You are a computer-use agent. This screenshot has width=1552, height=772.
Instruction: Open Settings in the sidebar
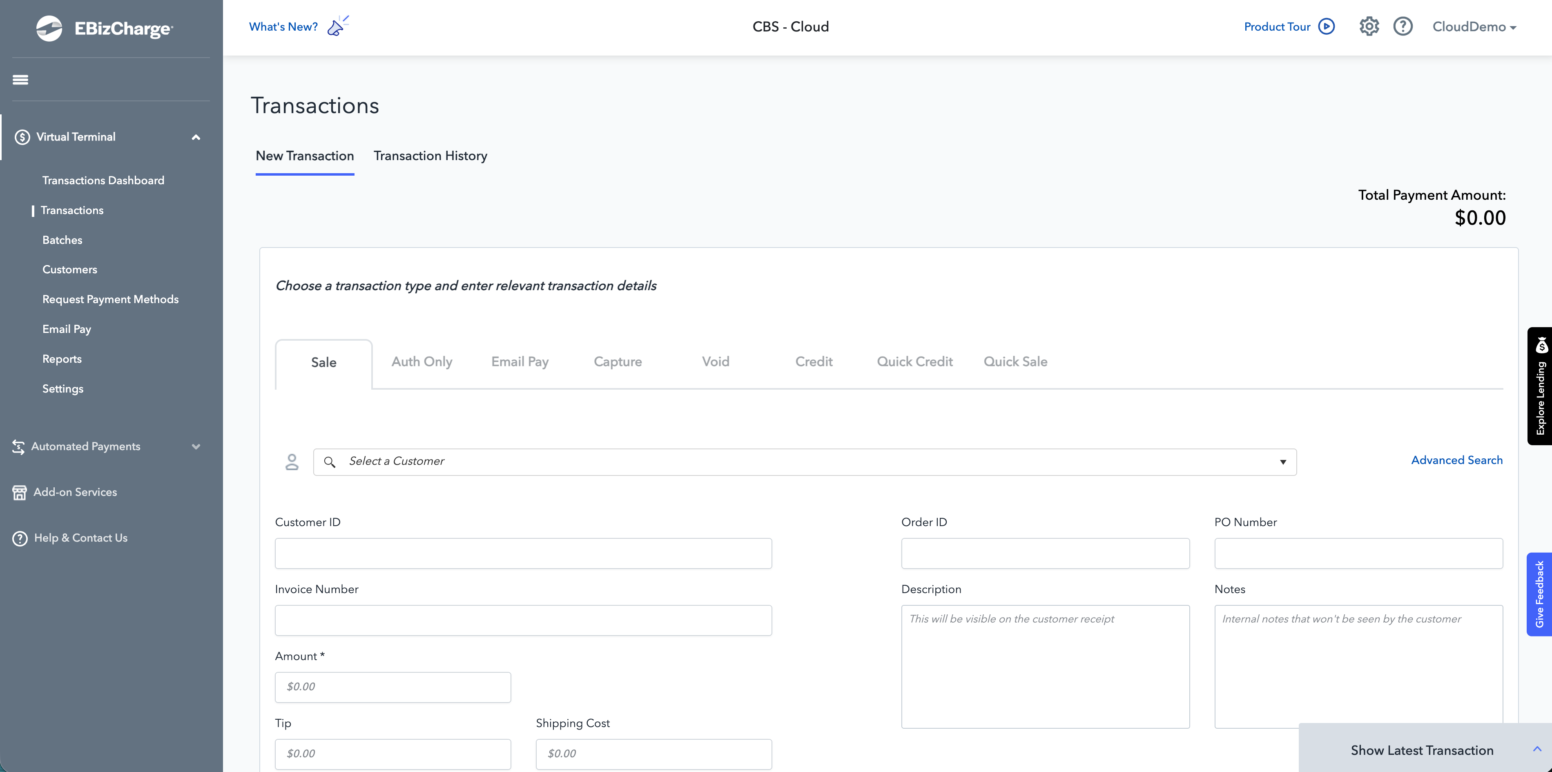[x=62, y=389]
